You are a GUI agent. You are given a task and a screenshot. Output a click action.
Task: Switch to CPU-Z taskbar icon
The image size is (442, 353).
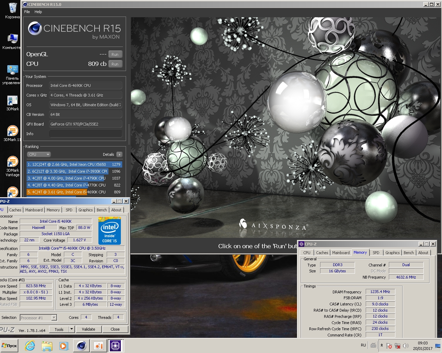(x=116, y=346)
